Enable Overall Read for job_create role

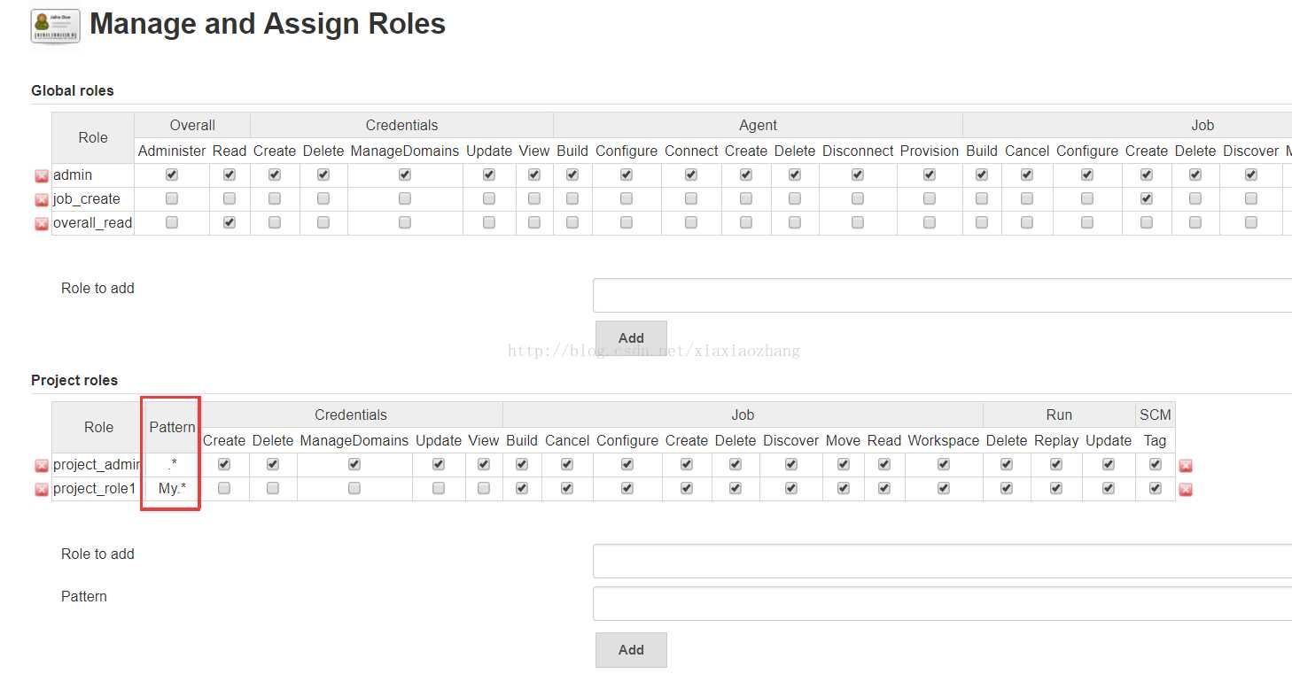[230, 198]
